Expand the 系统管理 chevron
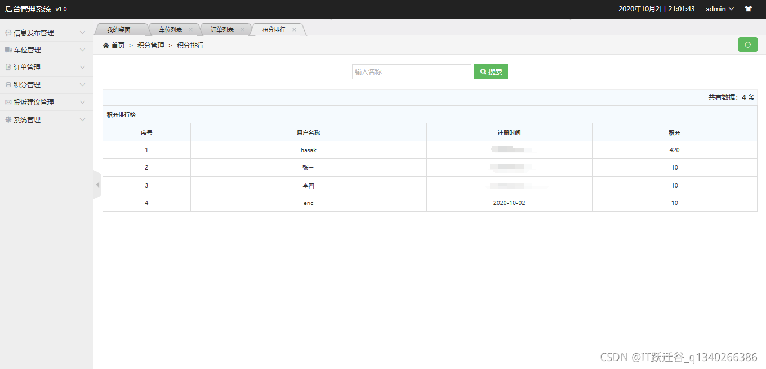The height and width of the screenshot is (369, 766). 83,120
